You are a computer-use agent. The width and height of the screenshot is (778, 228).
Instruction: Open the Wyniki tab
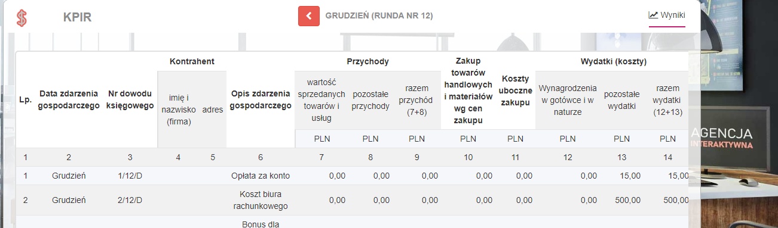(667, 15)
